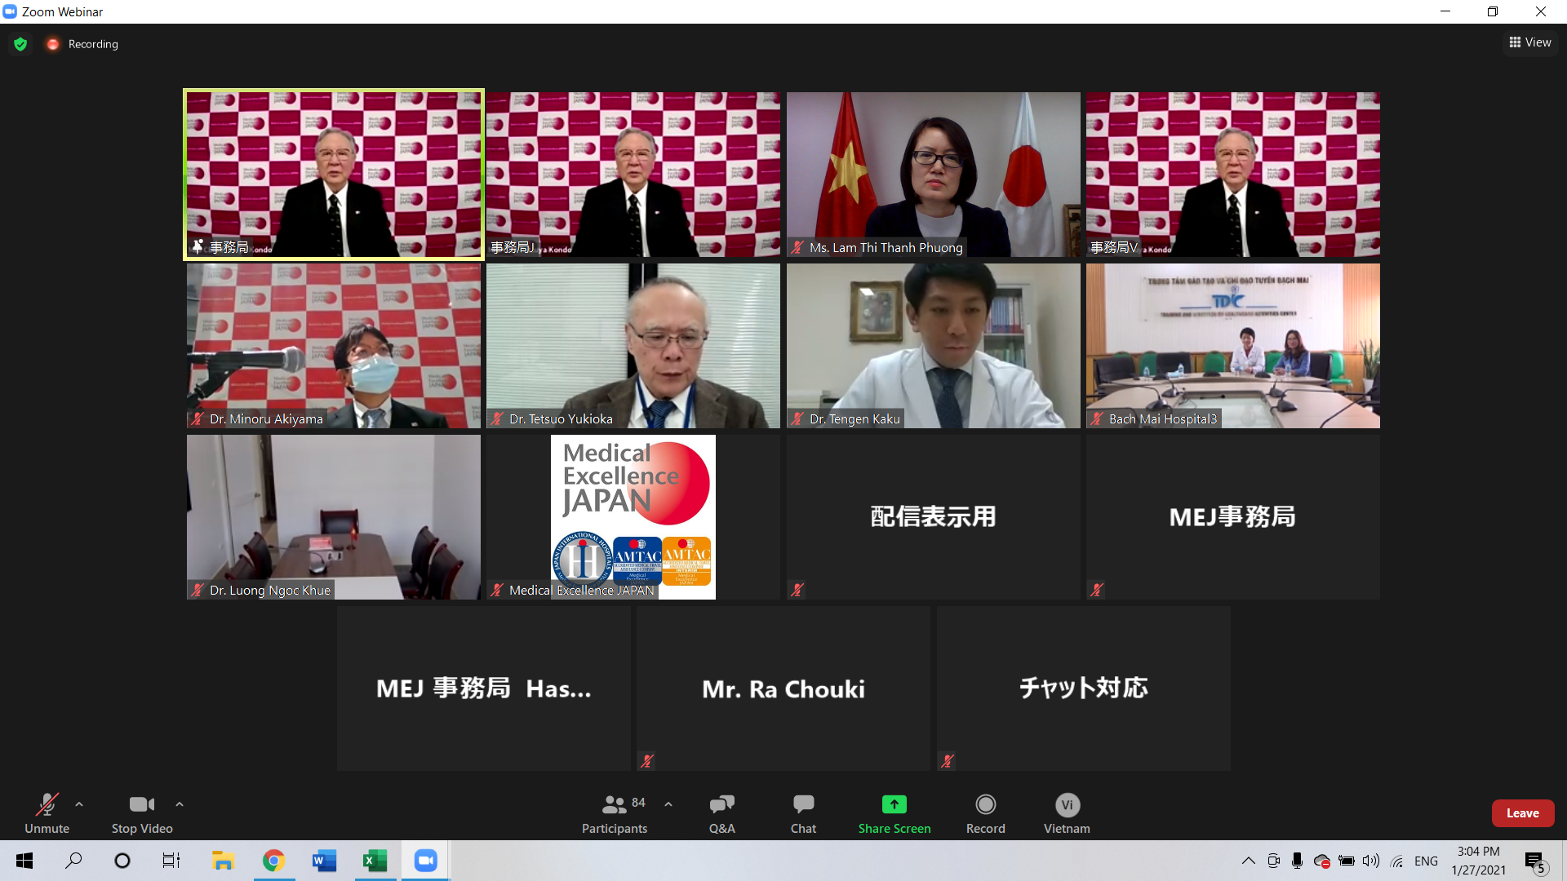This screenshot has height=881, width=1567.
Task: Click green encryption shield icon
Action: coord(20,44)
